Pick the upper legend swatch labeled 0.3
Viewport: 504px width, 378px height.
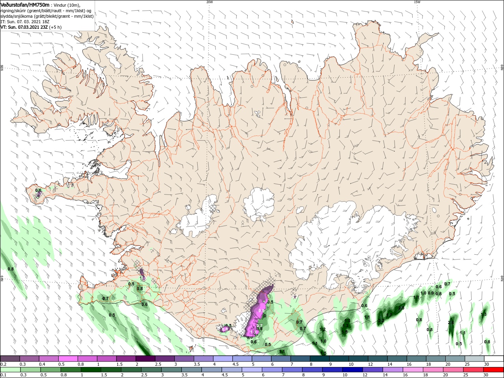click(29, 359)
